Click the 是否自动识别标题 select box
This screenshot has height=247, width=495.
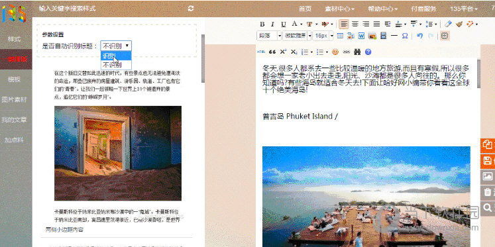click(x=116, y=46)
